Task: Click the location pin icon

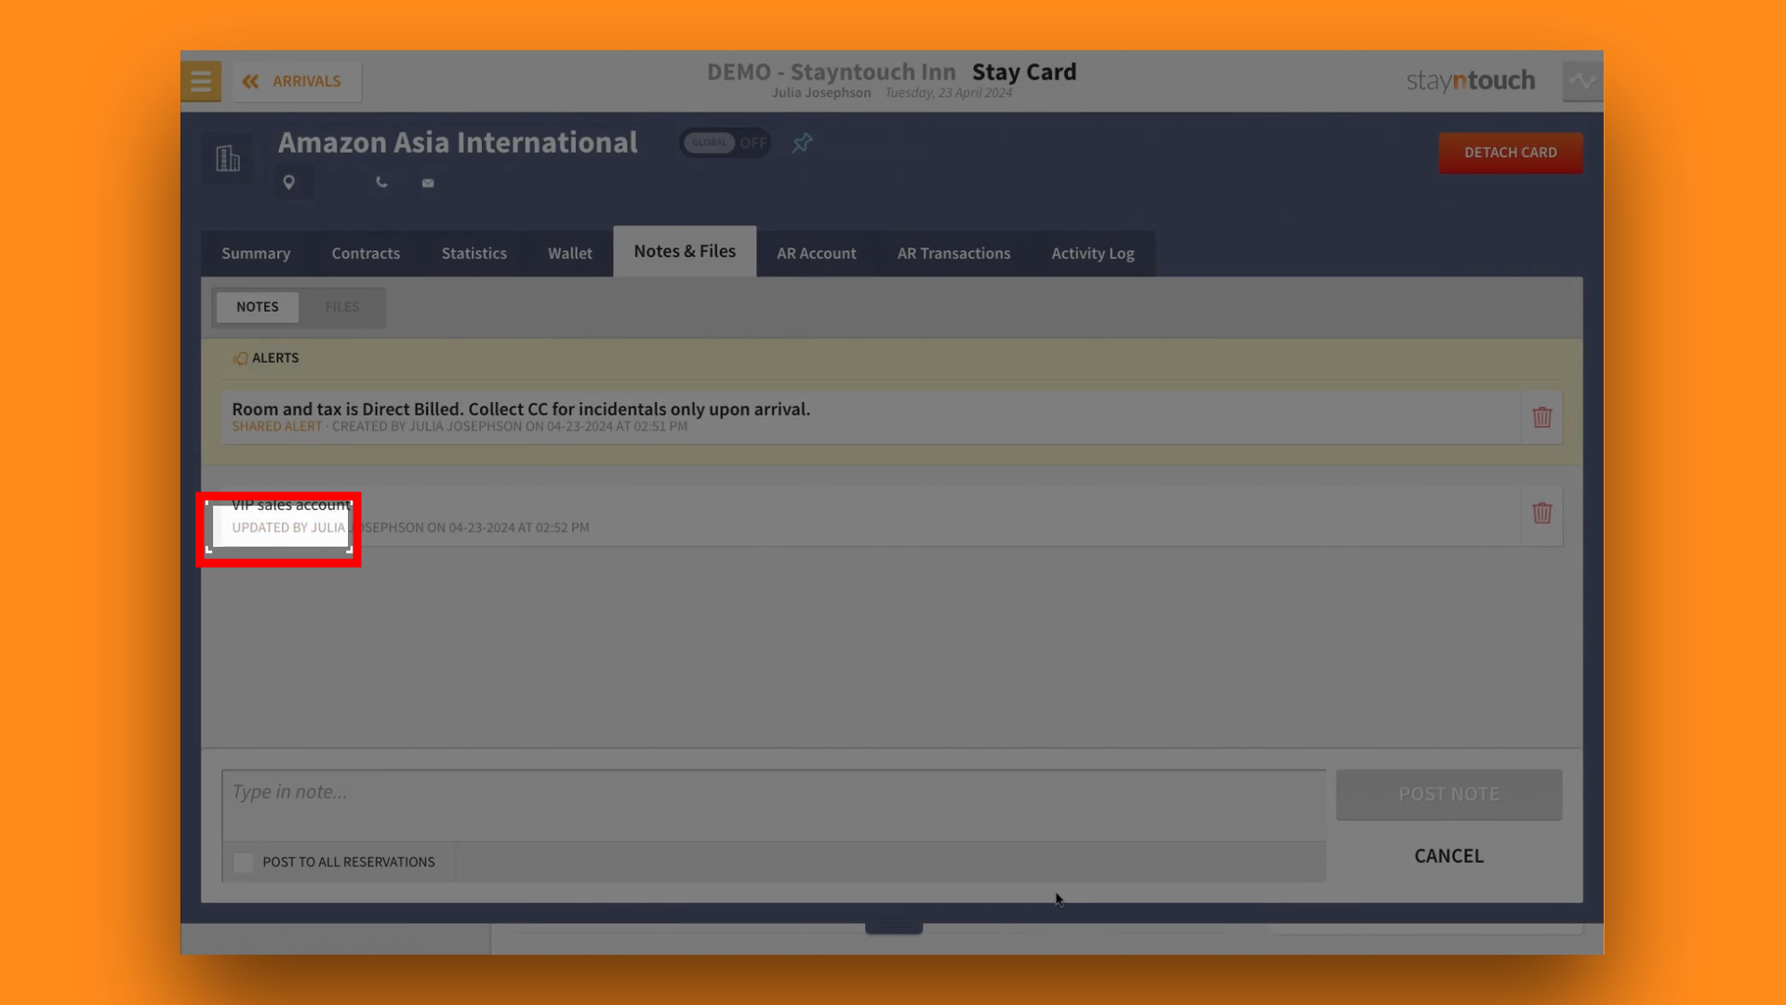Action: point(289,182)
